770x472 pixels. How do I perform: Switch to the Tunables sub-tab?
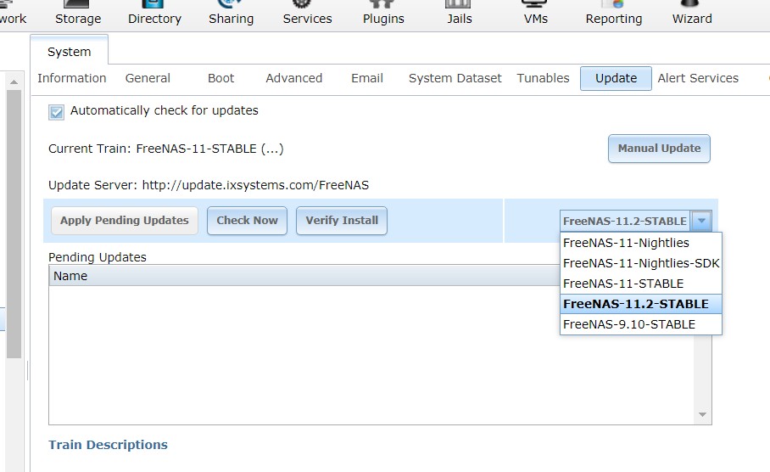tap(543, 78)
